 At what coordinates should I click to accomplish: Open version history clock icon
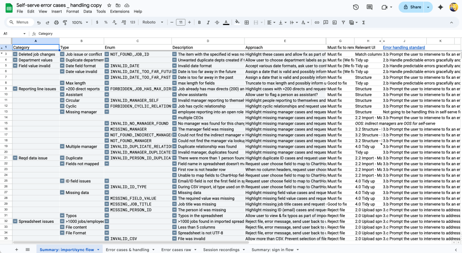tap(356, 7)
